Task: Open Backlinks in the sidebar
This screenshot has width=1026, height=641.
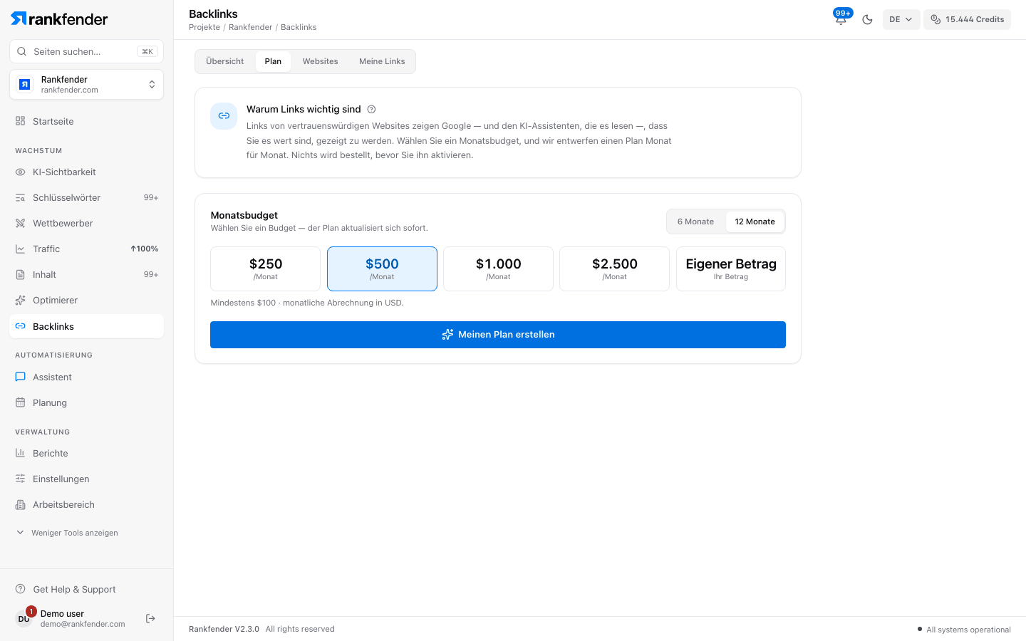Action: (86, 326)
